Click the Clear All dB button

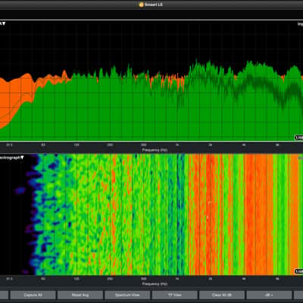pyautogui.click(x=222, y=295)
